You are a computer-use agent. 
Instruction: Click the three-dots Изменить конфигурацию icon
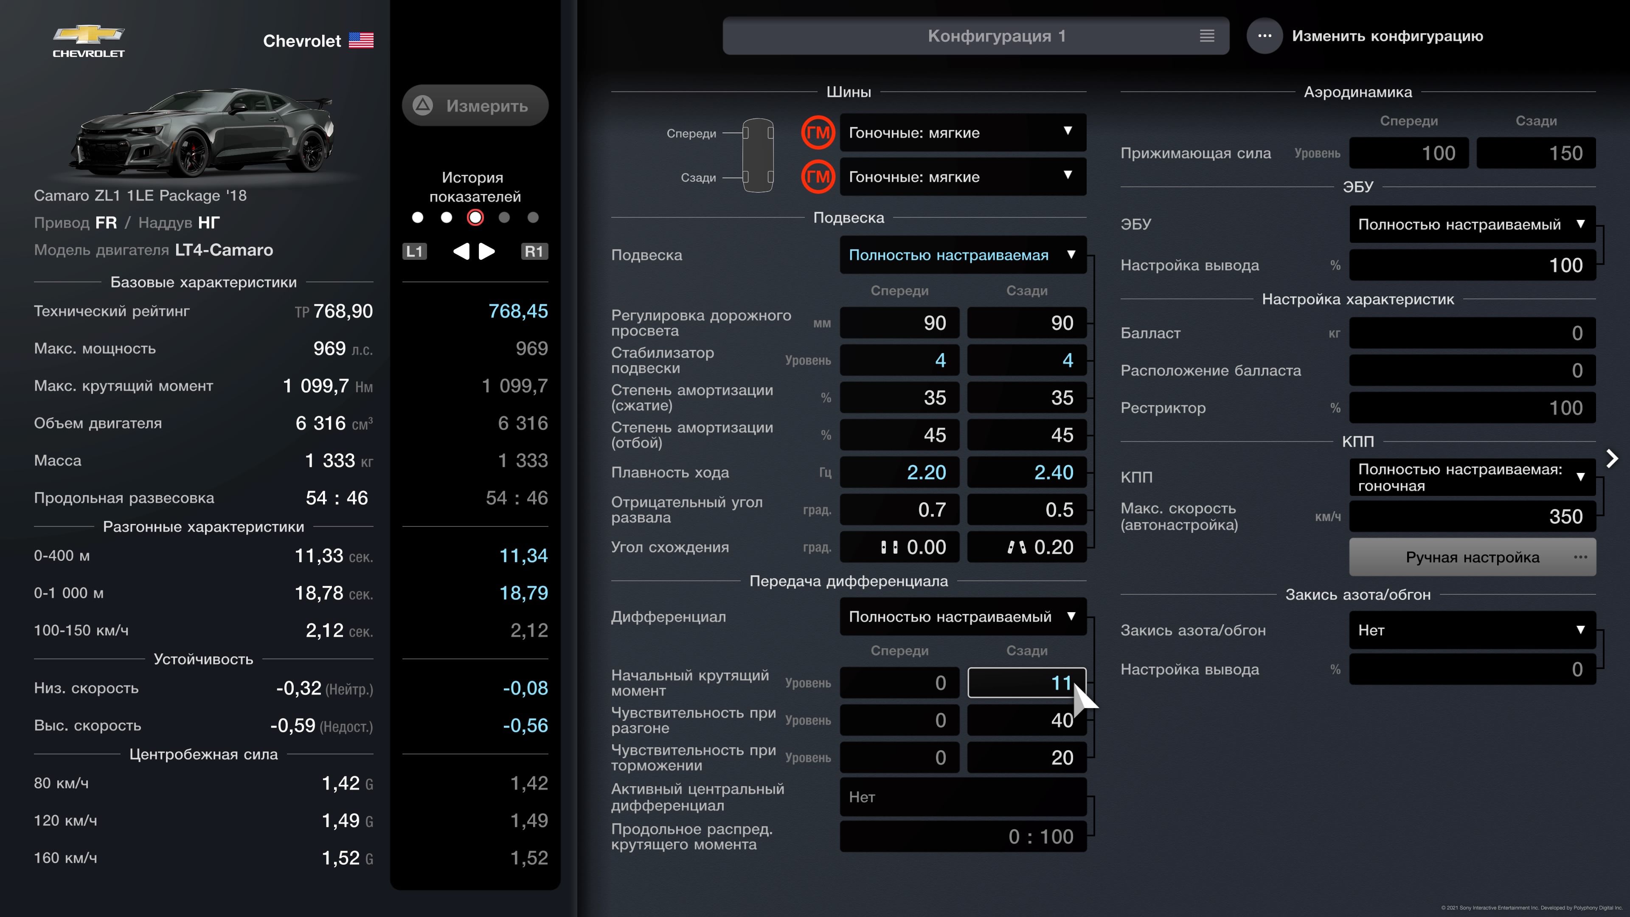(1264, 36)
